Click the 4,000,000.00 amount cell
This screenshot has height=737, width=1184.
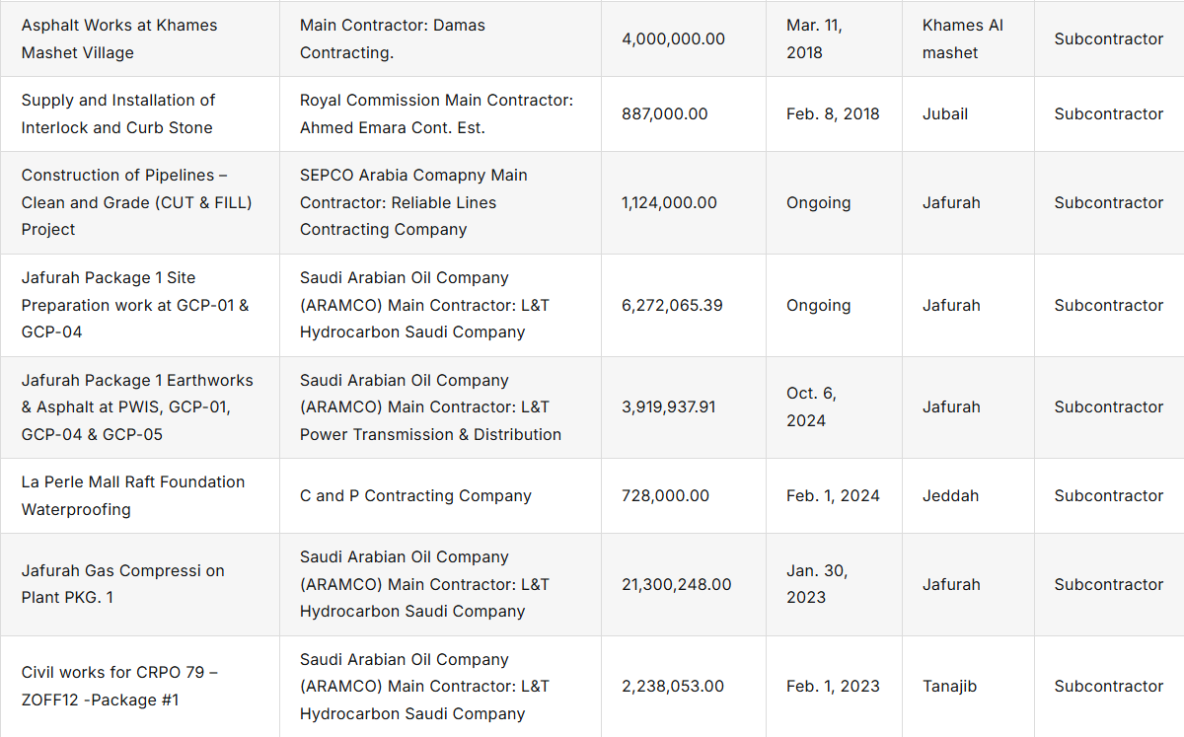click(x=673, y=39)
